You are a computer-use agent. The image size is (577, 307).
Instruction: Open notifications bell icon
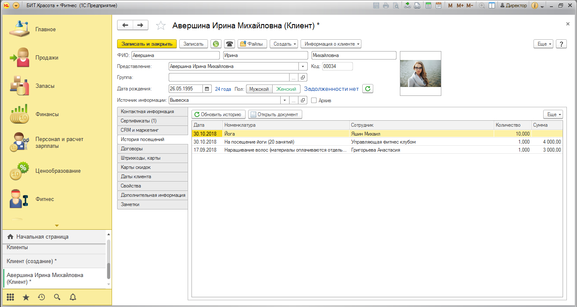[73, 297]
